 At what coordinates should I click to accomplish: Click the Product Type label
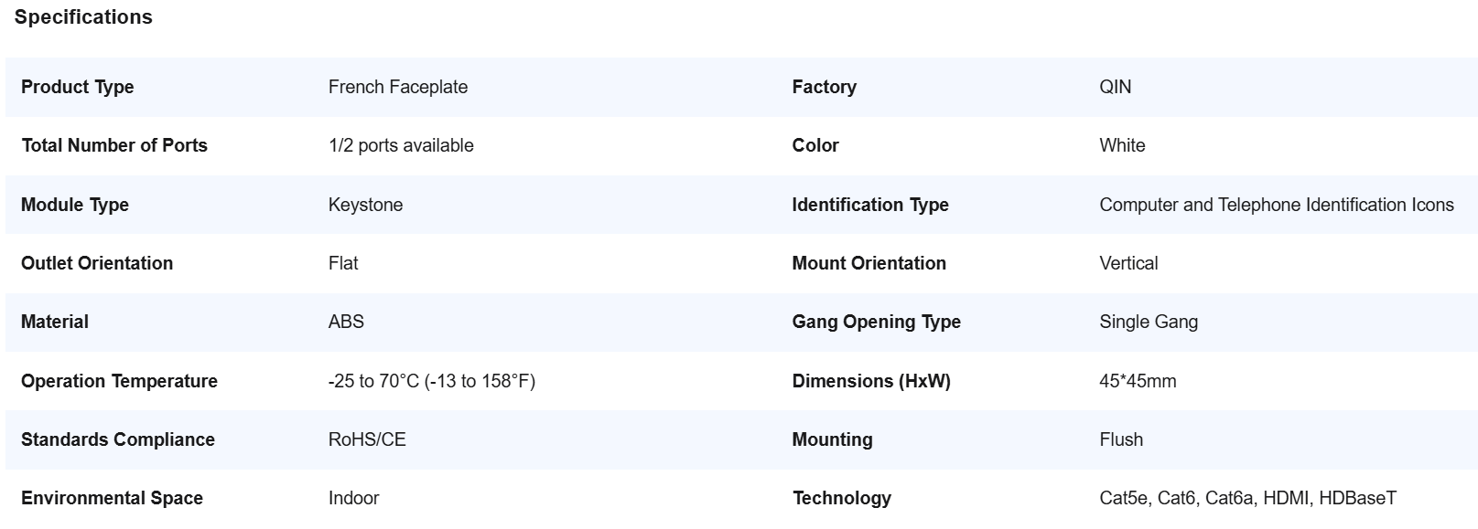tap(77, 87)
